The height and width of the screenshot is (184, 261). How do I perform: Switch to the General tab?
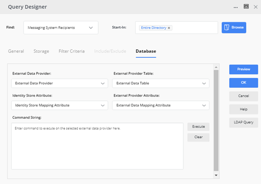(x=16, y=51)
